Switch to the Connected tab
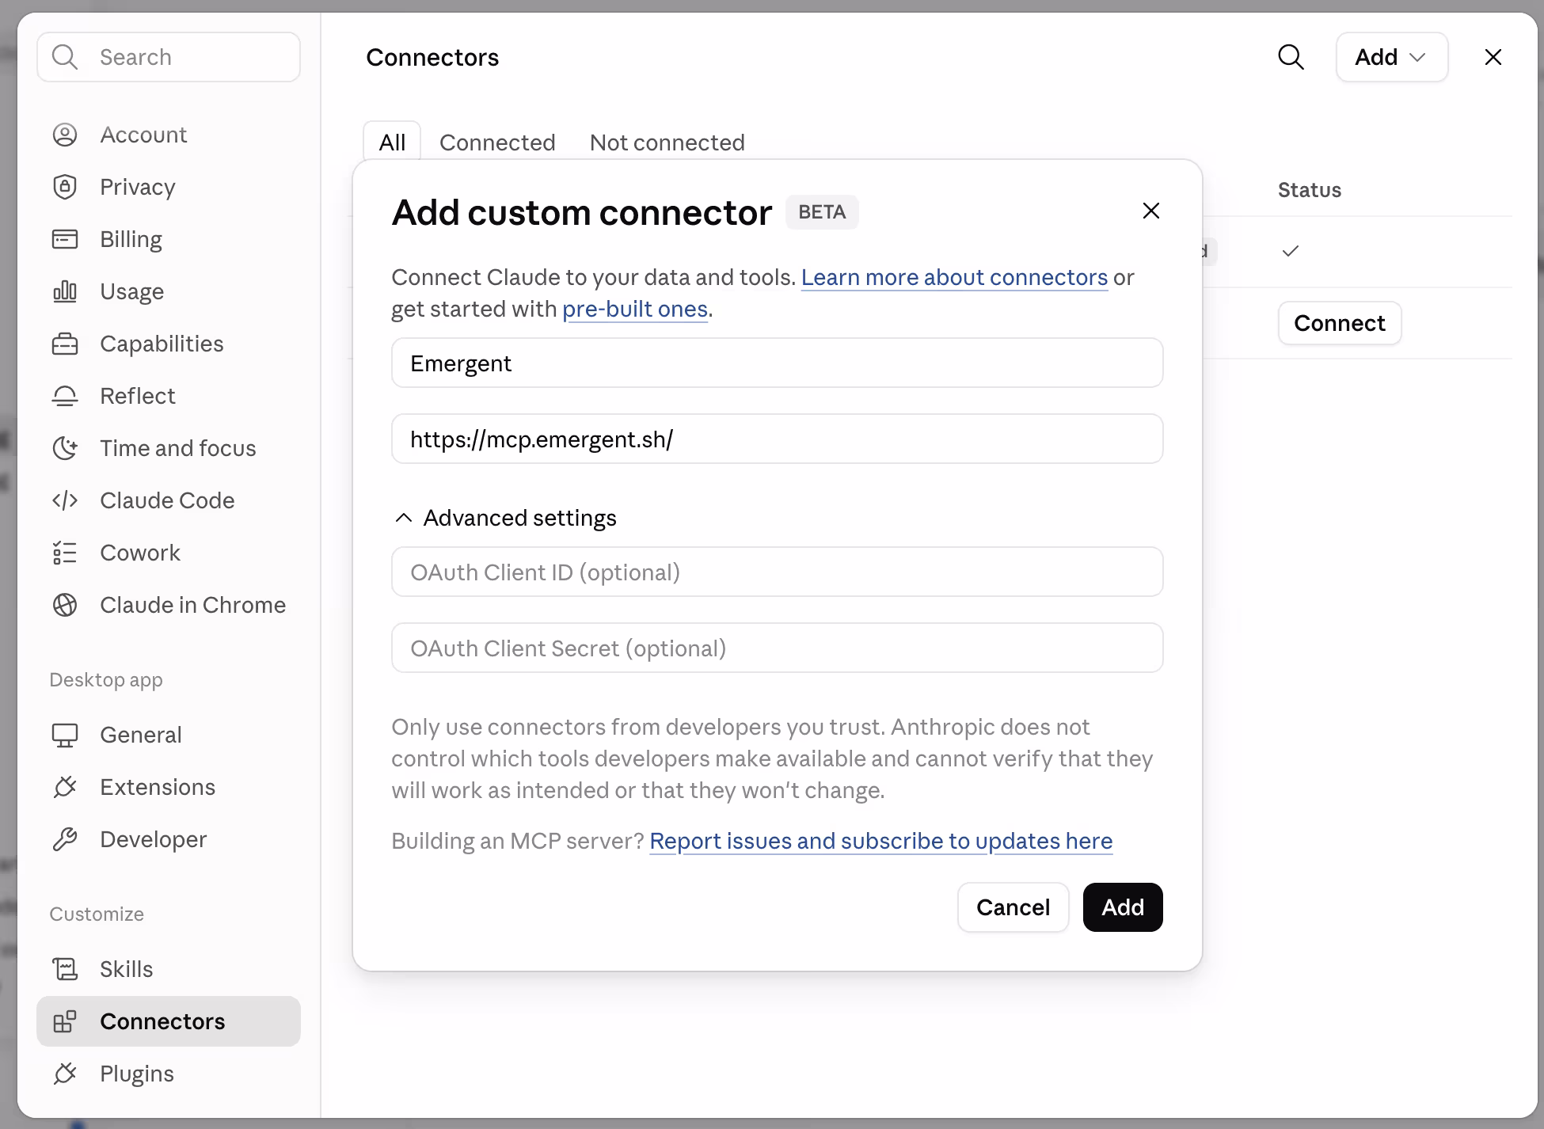The width and height of the screenshot is (1544, 1129). (x=497, y=143)
